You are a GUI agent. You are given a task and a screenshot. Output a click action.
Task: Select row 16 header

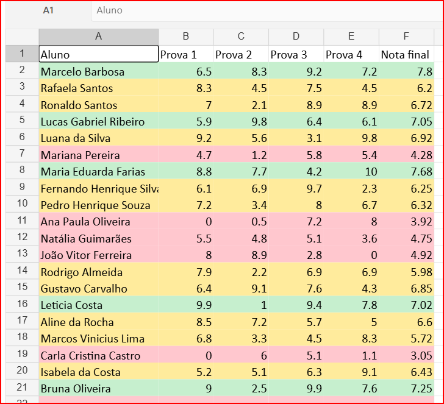coord(22,304)
